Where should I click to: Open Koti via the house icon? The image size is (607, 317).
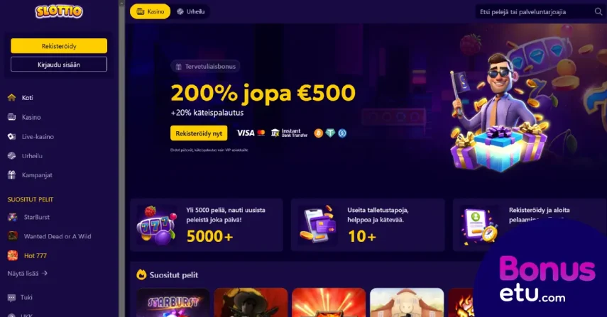tap(11, 97)
